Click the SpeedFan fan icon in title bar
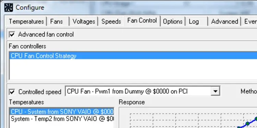This screenshot has height=128, width=257. click(9, 8)
